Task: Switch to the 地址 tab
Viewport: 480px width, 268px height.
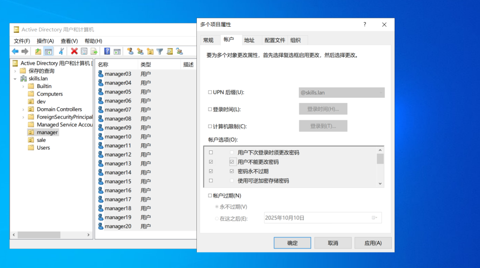Action: point(249,40)
